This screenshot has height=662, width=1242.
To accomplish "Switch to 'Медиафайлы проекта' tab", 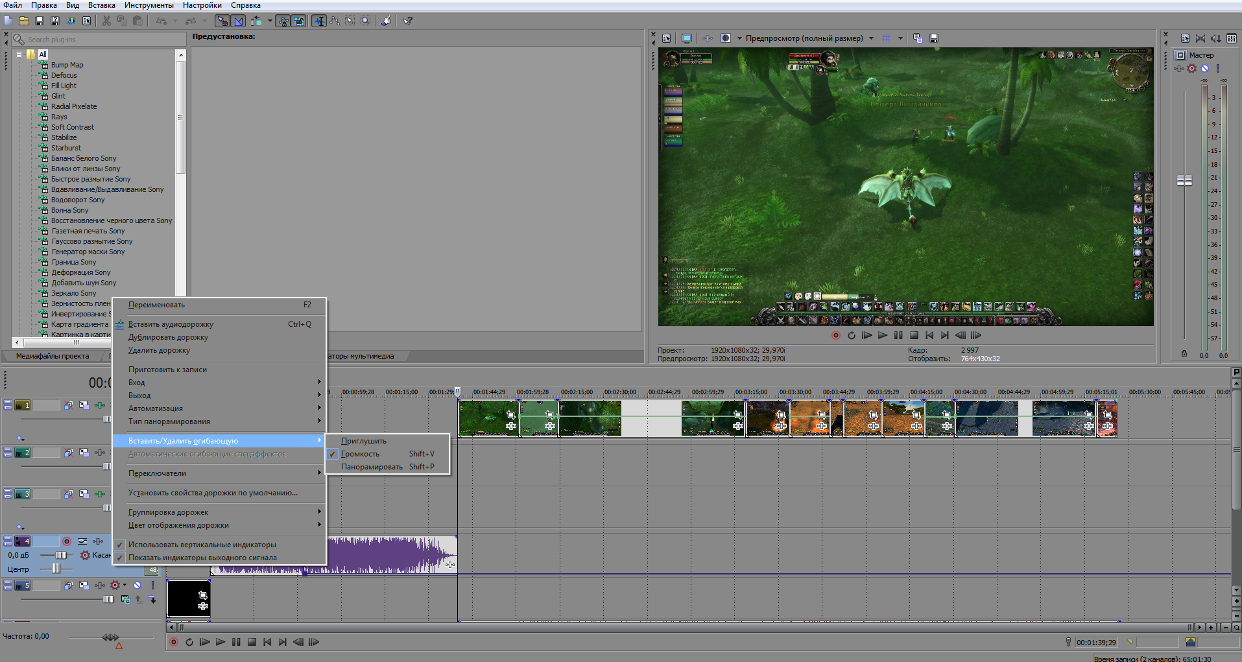I will click(53, 356).
